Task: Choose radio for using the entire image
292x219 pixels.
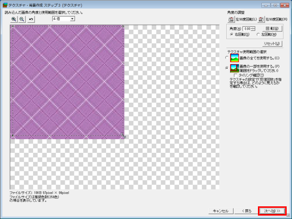Action: [x=227, y=58]
